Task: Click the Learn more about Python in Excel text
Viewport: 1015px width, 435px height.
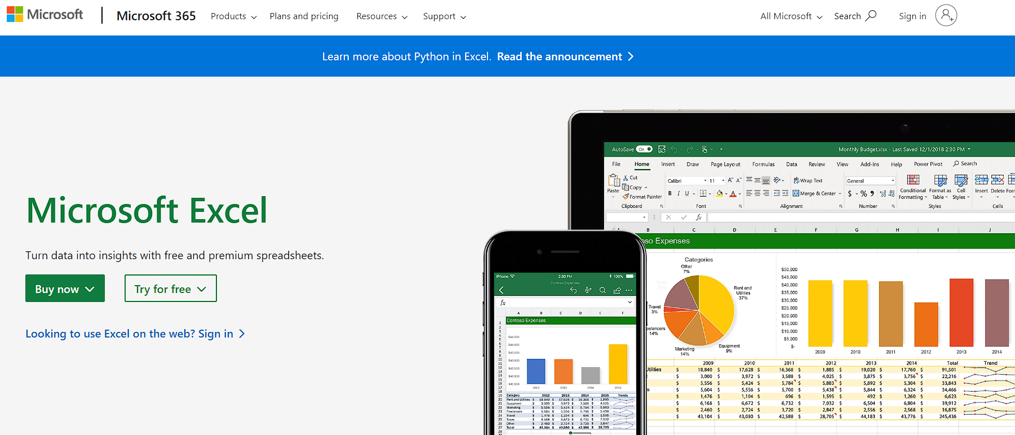Action: tap(406, 56)
